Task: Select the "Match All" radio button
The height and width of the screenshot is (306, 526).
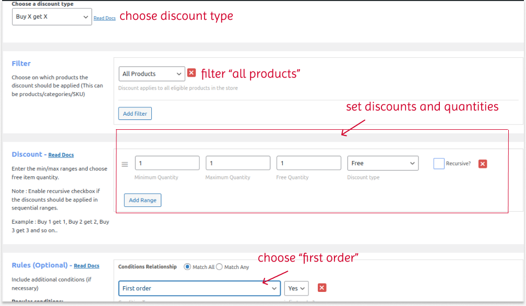Action: point(187,266)
